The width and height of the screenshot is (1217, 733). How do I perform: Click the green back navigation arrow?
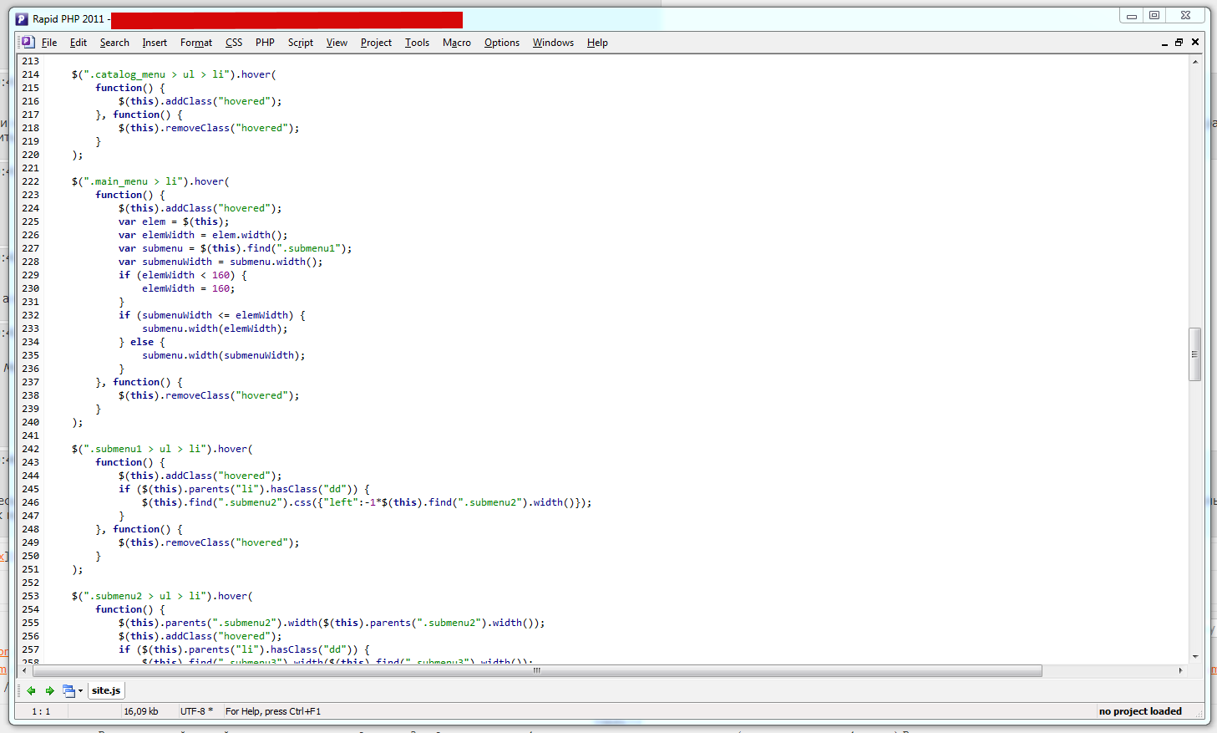click(x=31, y=690)
